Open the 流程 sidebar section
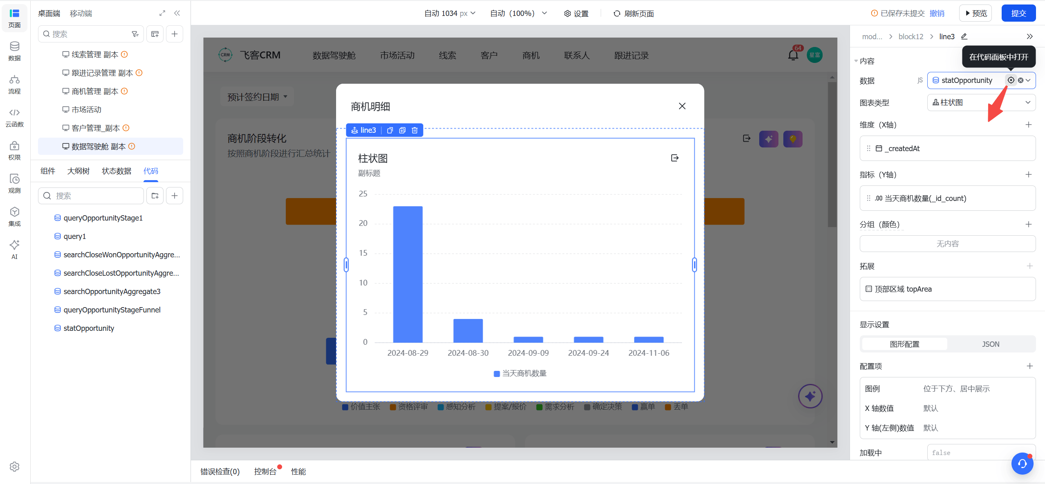Screen dimensions: 1045x484 pos(14,84)
